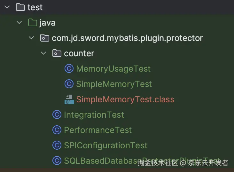Screen dimensions: 234x172
Task: Click the counter package icon
Action: tap(57, 53)
